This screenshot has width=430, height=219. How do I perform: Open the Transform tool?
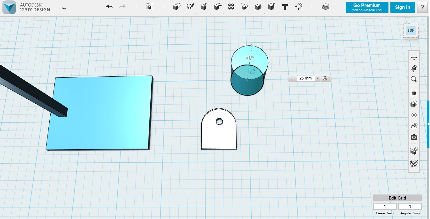tap(150, 7)
